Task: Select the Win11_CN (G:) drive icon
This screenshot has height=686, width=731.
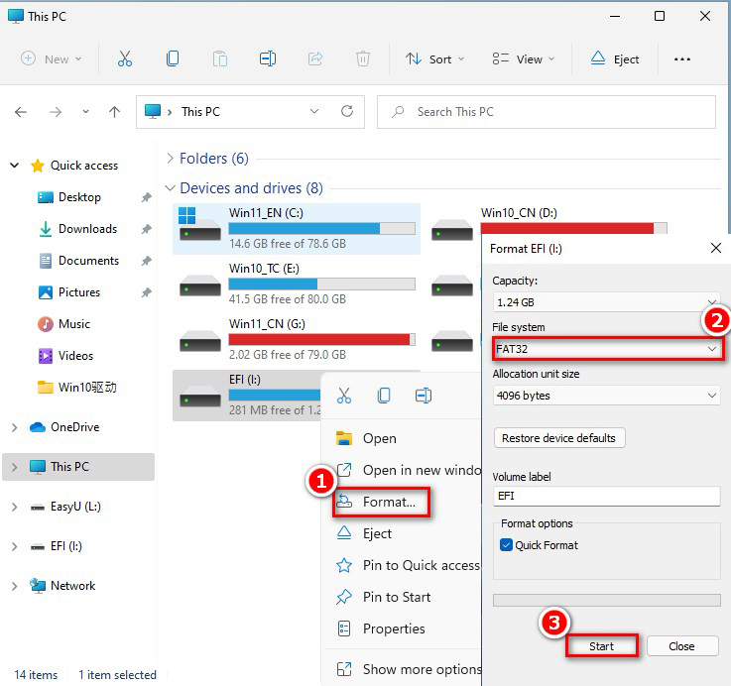Action: click(x=200, y=341)
